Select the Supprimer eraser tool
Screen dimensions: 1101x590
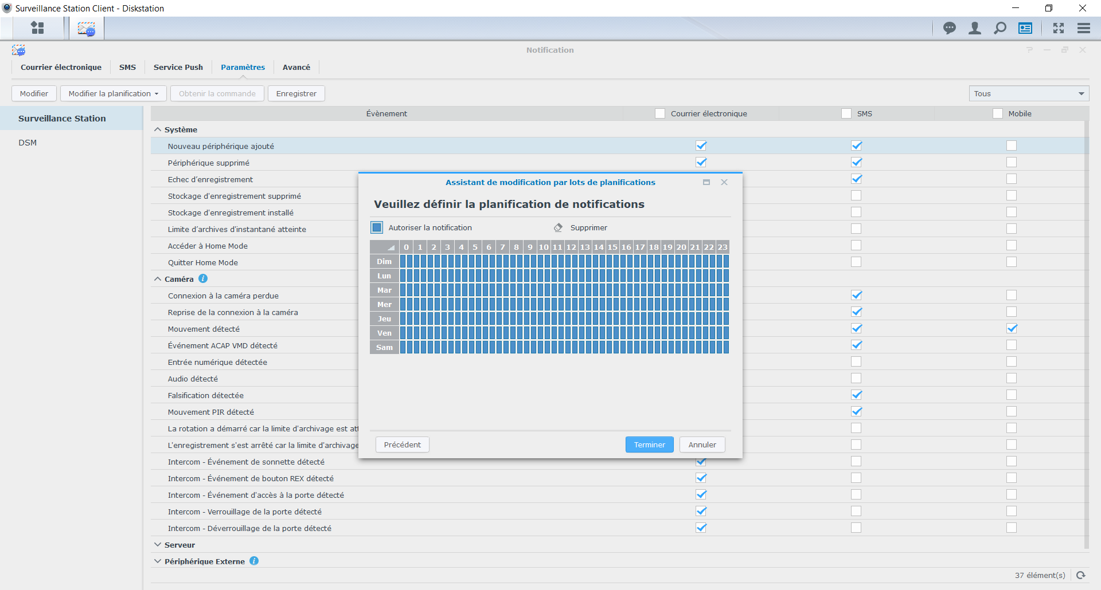pos(559,228)
